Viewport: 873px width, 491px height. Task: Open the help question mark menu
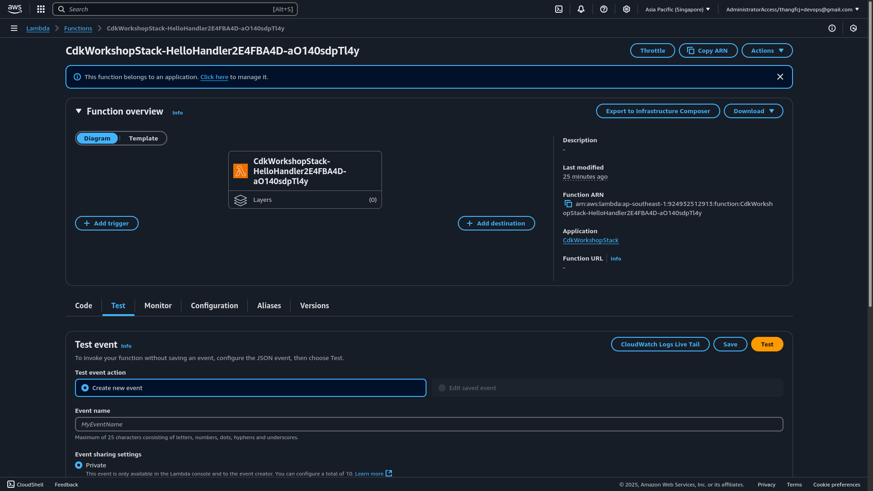[604, 9]
